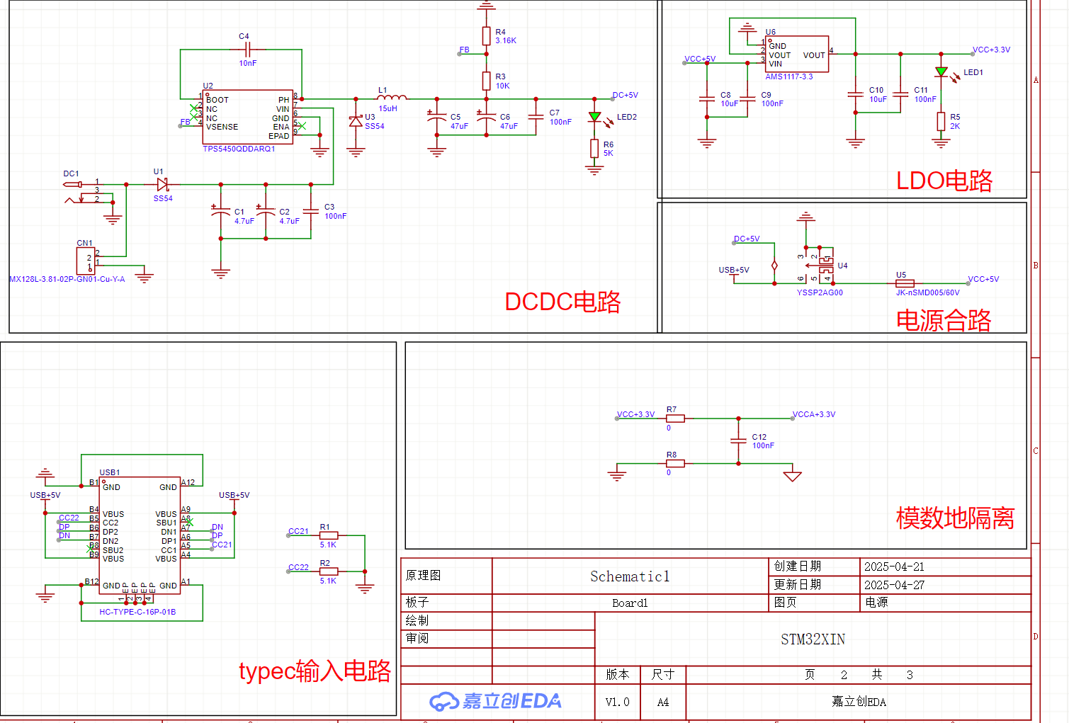1069x723 pixels.
Task: Click the LED1 green diode symbol
Action: (941, 72)
